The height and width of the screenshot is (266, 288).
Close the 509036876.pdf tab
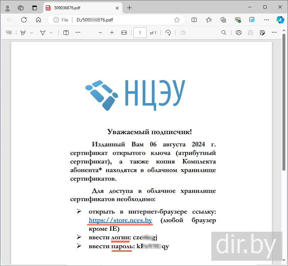pyautogui.click(x=117, y=8)
